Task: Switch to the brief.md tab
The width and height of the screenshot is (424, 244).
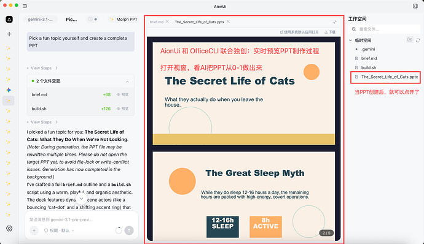Action: (157, 22)
